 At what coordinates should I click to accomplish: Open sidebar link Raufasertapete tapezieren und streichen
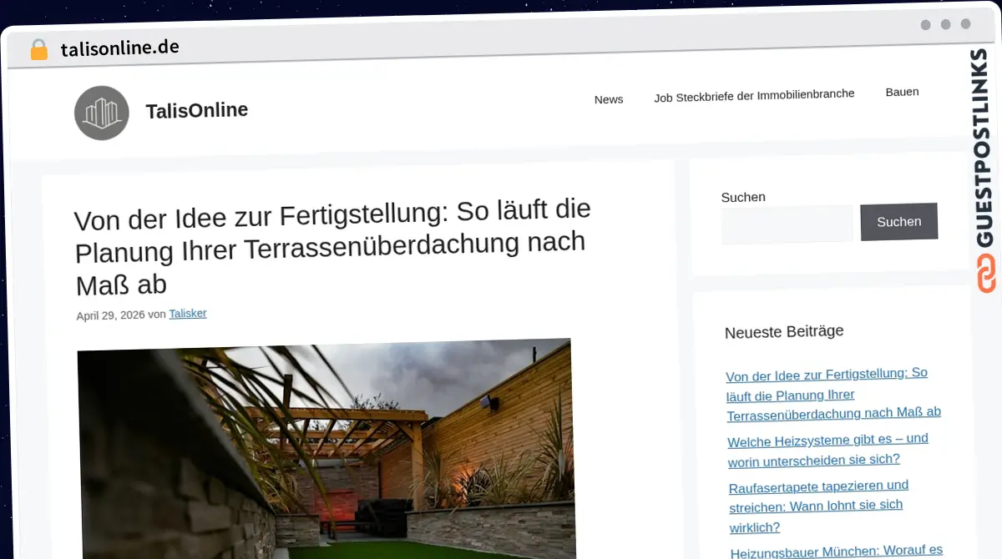(x=818, y=506)
